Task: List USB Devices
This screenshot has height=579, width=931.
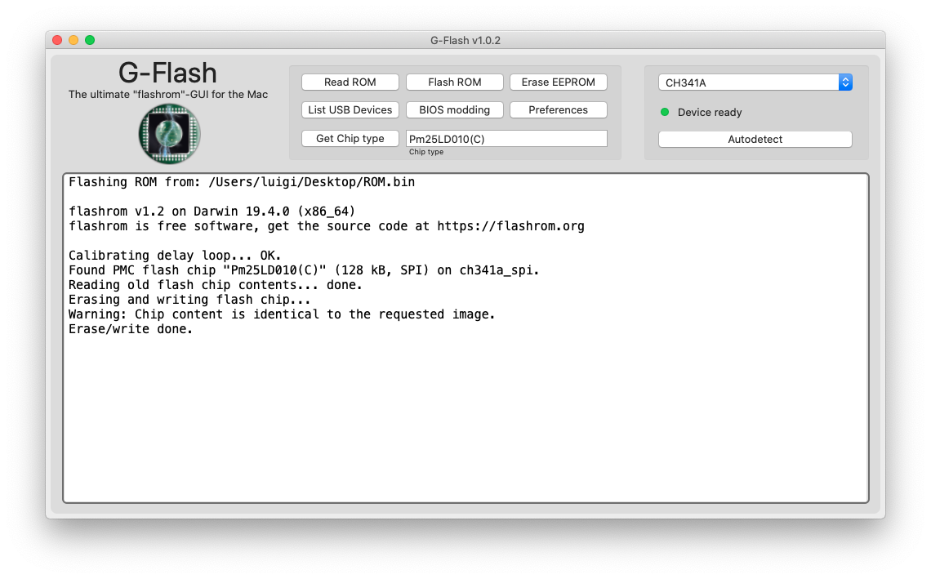Action: (350, 110)
